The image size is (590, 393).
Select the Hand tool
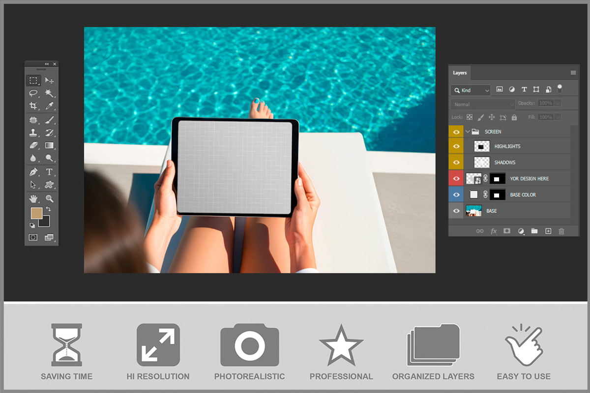tap(33, 198)
